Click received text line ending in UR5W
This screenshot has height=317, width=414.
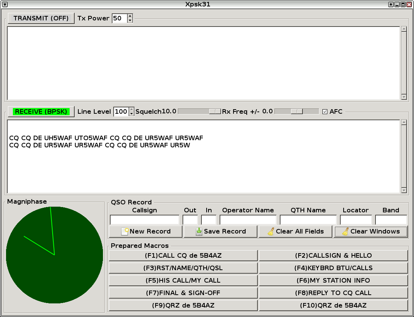[x=100, y=145]
